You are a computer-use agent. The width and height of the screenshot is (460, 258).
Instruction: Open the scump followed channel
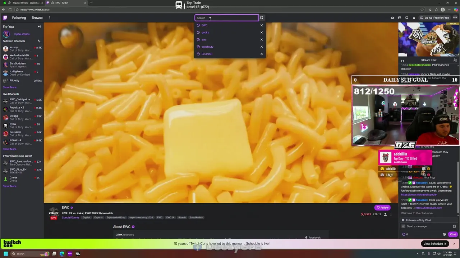pos(22,49)
